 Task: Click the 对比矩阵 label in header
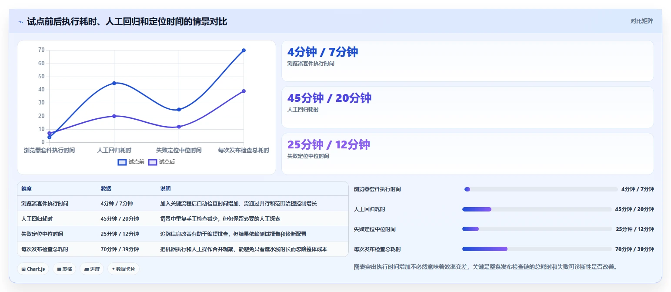(x=641, y=21)
